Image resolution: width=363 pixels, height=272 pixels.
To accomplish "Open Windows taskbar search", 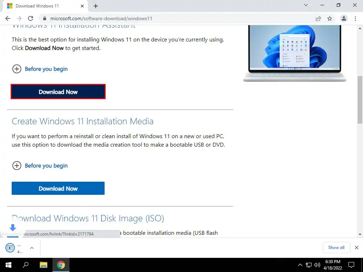I will [x=26, y=265].
